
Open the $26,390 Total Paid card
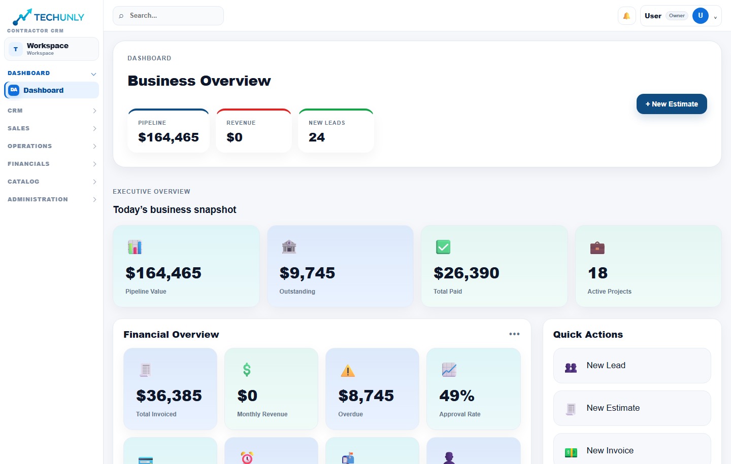tap(494, 266)
